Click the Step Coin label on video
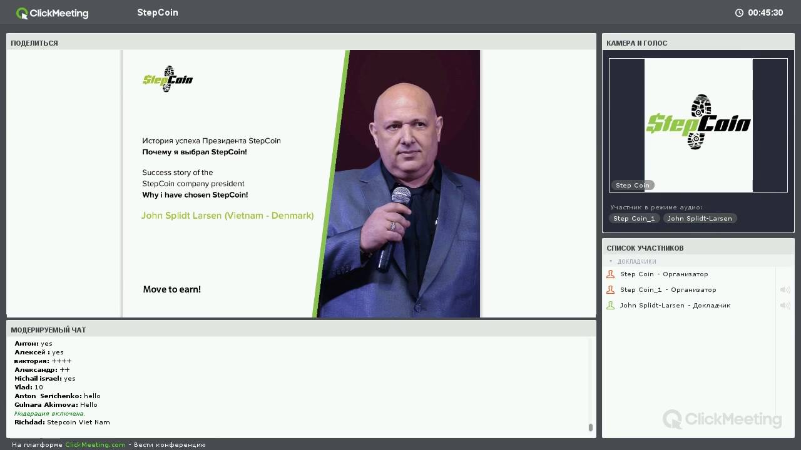This screenshot has width=801, height=450. pyautogui.click(x=632, y=185)
